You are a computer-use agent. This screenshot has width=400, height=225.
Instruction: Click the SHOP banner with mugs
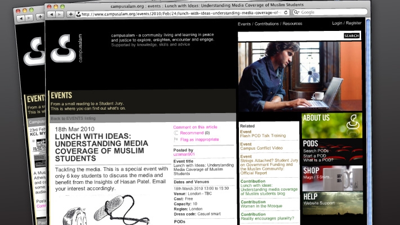point(332,178)
